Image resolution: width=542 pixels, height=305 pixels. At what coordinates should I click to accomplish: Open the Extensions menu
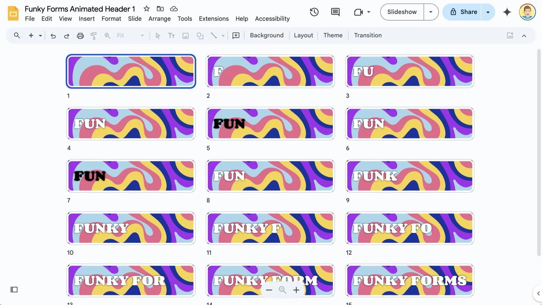214,19
